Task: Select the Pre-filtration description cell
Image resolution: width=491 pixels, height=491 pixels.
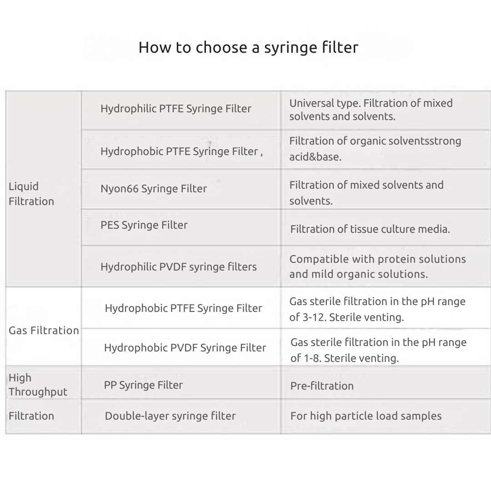Action: coord(322,386)
